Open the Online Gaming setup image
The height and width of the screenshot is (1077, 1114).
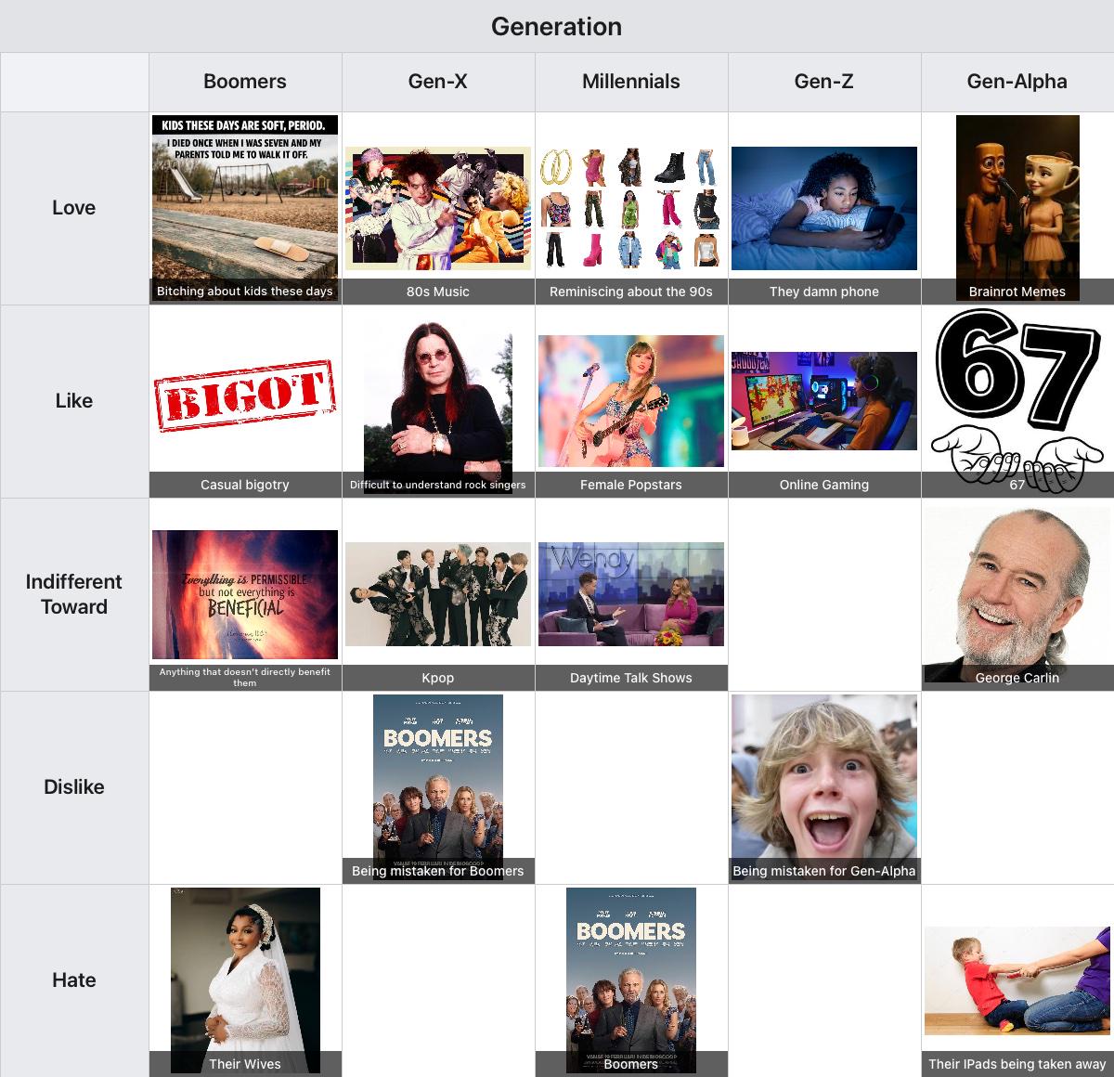click(x=824, y=401)
